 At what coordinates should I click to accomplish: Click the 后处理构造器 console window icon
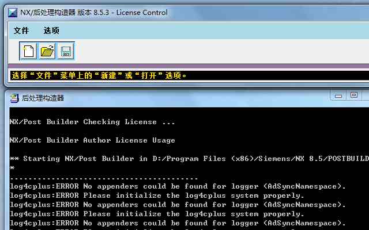pyautogui.click(x=14, y=98)
